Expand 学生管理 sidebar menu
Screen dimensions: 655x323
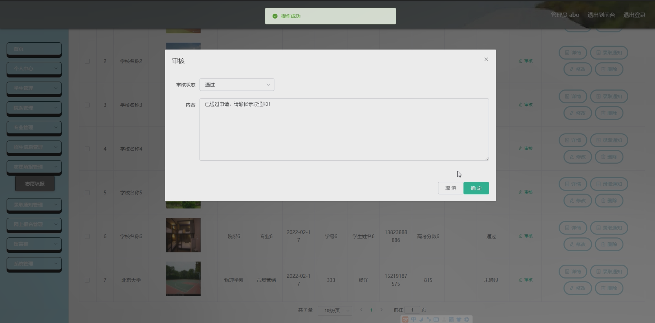34,88
